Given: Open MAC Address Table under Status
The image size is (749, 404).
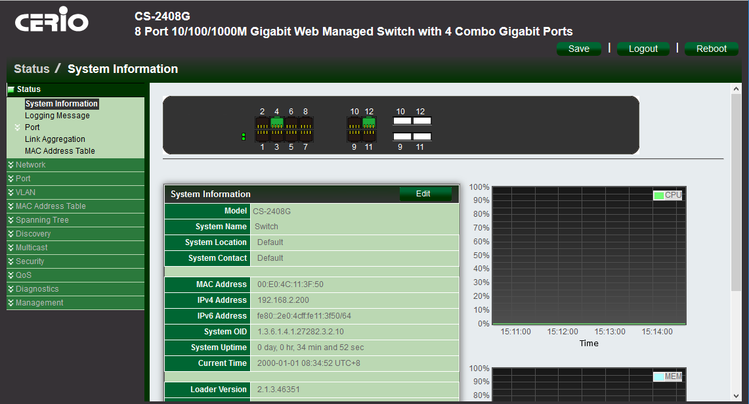Looking at the screenshot, I should (x=60, y=151).
